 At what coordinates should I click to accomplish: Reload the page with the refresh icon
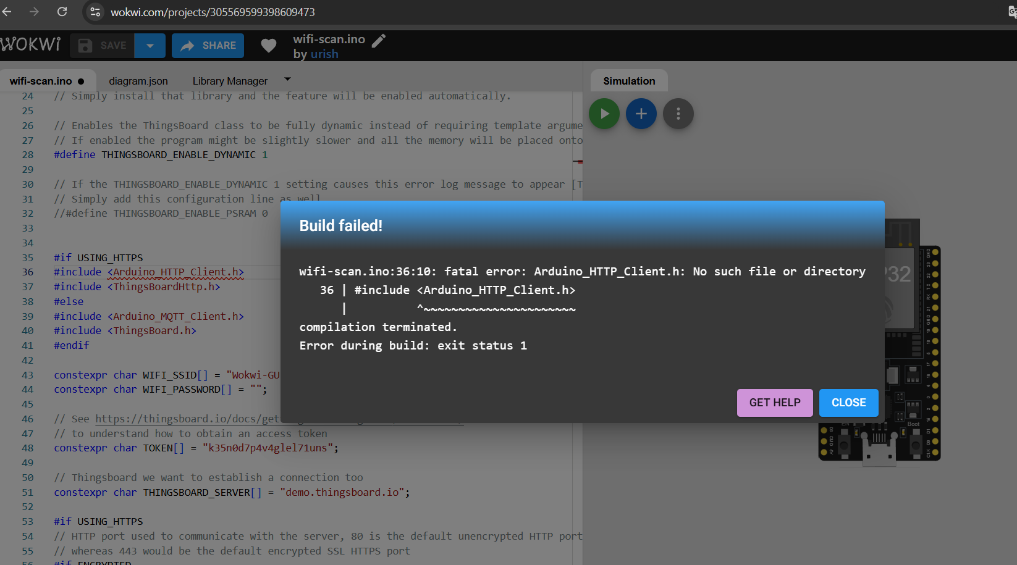click(62, 12)
